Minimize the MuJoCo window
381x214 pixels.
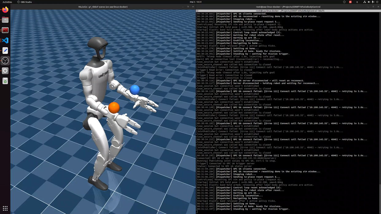[x=183, y=7]
